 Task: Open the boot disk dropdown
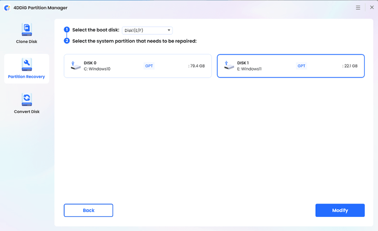(147, 30)
